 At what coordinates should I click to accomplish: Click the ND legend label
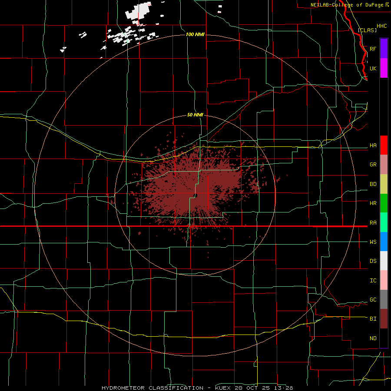click(x=373, y=338)
